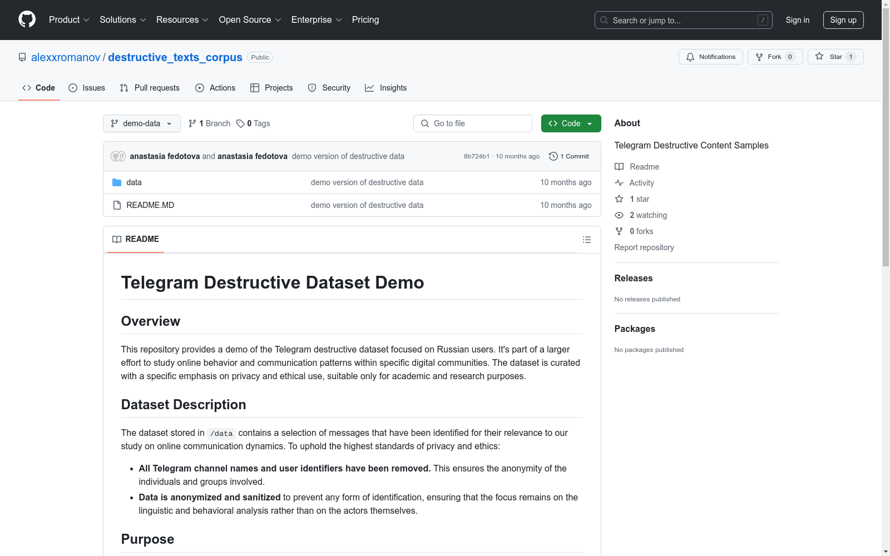Screen dimensions: 890x556
Task: Open the README outline menu icon
Action: point(587,240)
